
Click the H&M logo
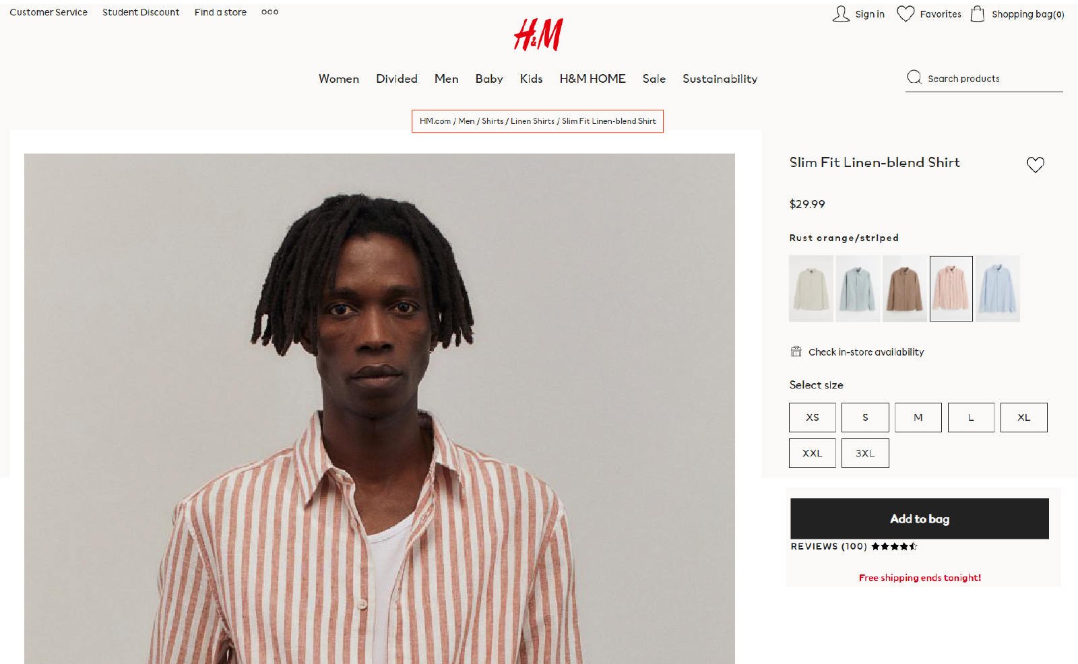click(538, 34)
